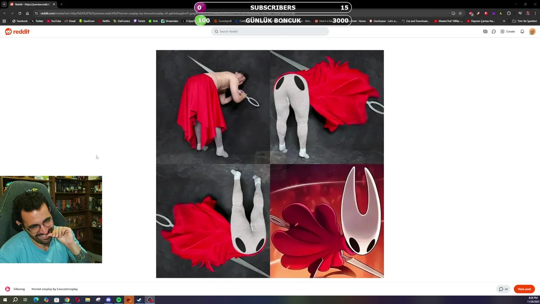540x304 pixels.
Task: Open the bookmarks apps grid icon
Action: (x=4, y=21)
